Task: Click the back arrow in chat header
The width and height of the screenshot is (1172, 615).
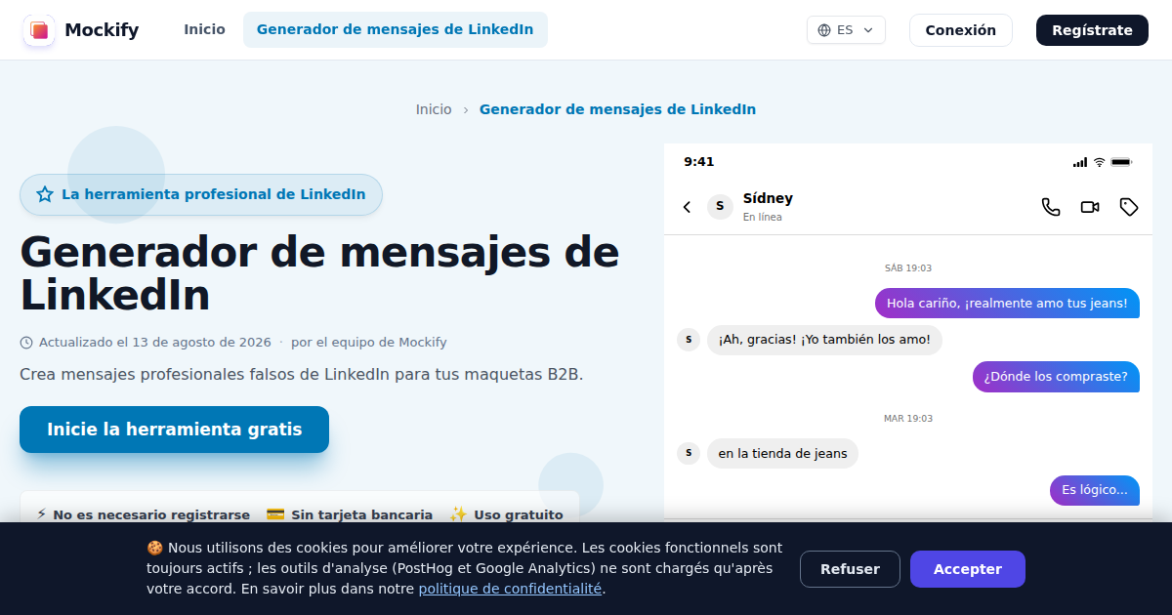Action: [x=687, y=207]
